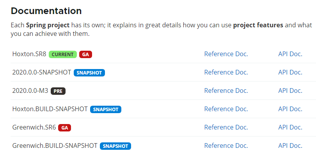The height and width of the screenshot is (165, 316).
Task: Click the green CURRENT badge
Action: tap(63, 54)
